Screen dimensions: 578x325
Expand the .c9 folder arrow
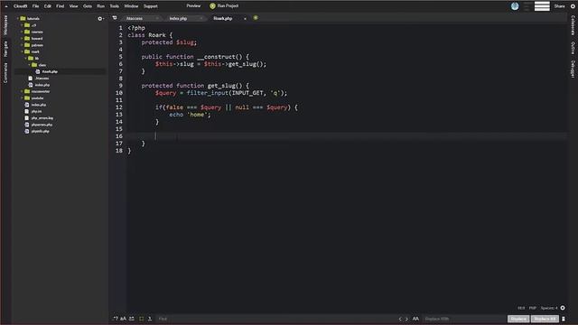(22, 25)
